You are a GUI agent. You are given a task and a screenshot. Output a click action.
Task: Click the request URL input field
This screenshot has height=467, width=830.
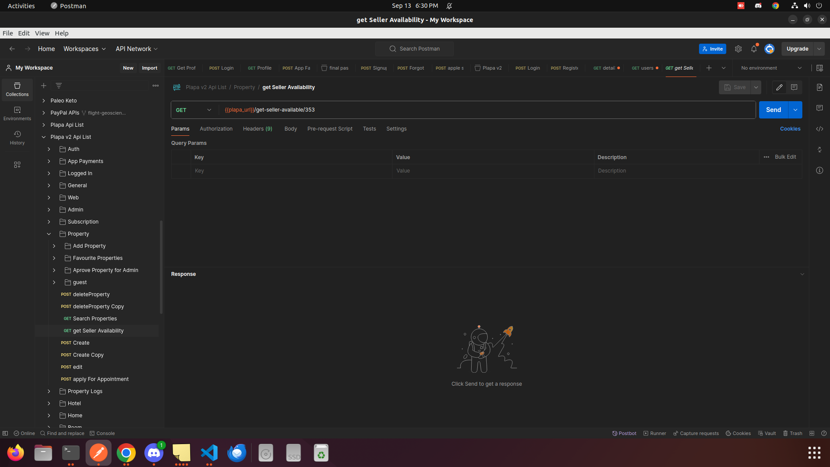(487, 110)
